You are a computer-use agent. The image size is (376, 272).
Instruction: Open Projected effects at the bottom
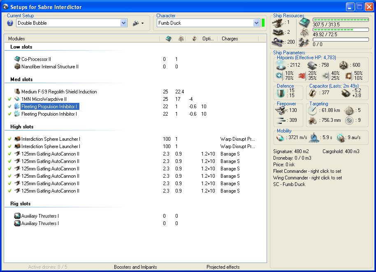(223, 267)
